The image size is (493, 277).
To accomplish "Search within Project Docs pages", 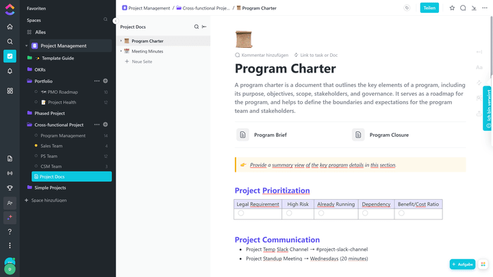I will tap(197, 27).
